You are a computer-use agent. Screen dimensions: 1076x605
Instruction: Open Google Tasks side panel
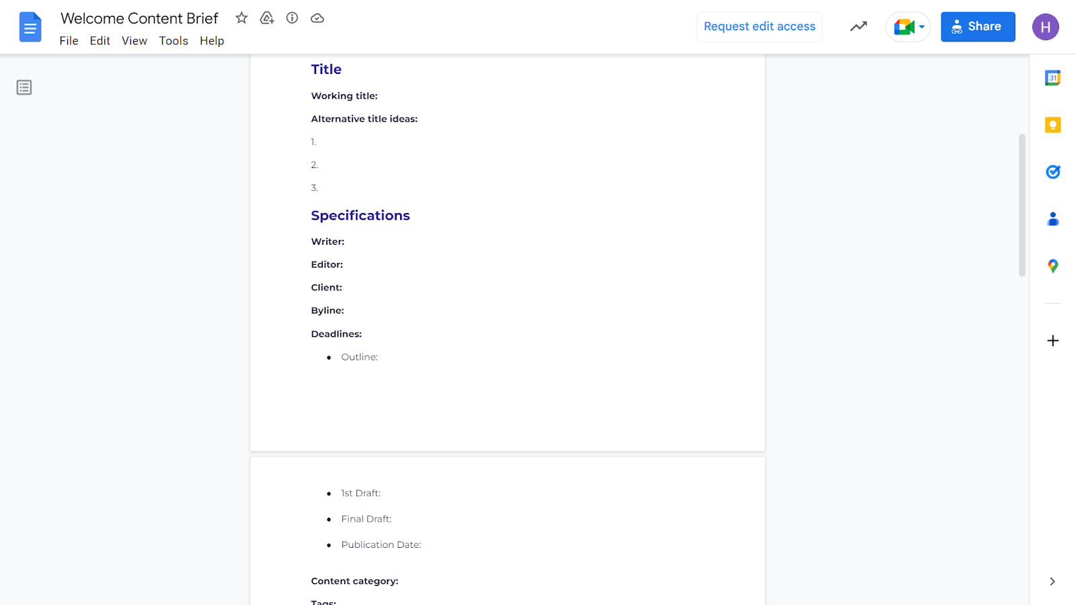click(x=1053, y=172)
